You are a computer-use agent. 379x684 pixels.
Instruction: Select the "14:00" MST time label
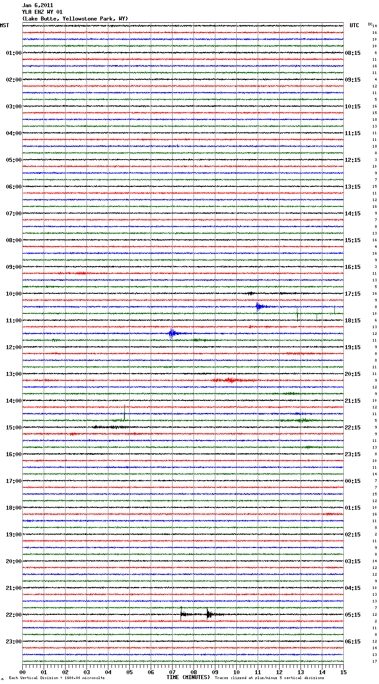(14, 401)
